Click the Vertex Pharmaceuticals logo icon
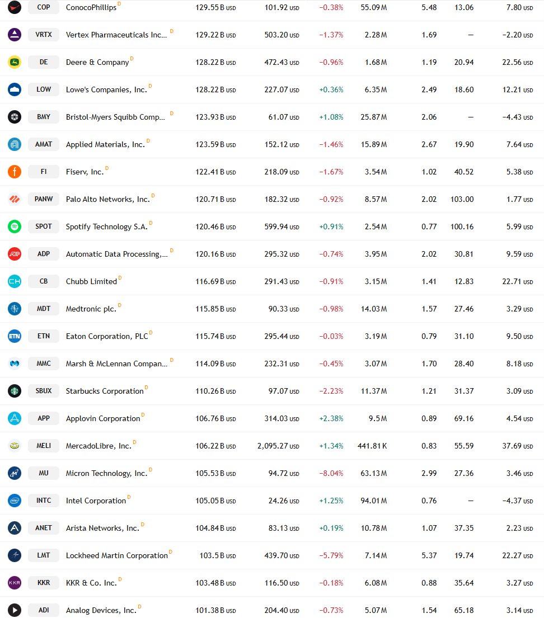The height and width of the screenshot is (618, 544). tap(15, 35)
